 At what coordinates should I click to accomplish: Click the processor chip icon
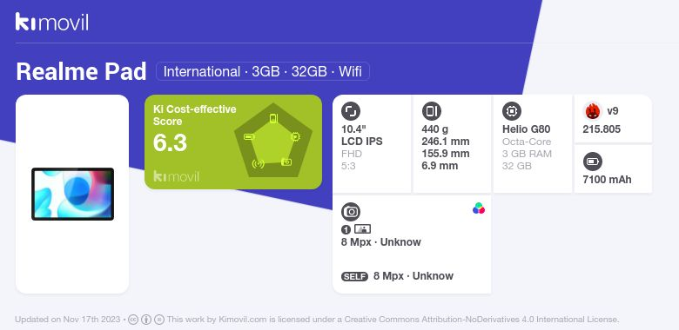tap(512, 111)
